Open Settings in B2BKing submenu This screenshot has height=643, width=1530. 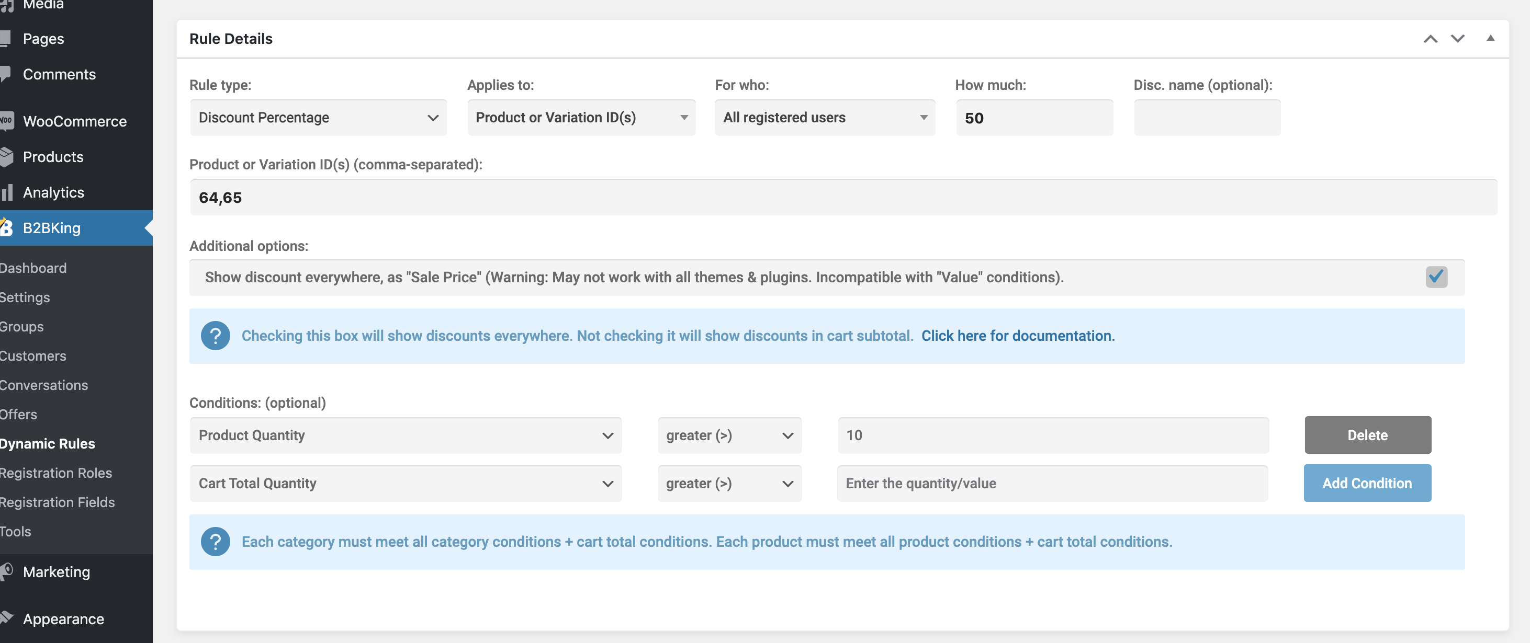(25, 297)
